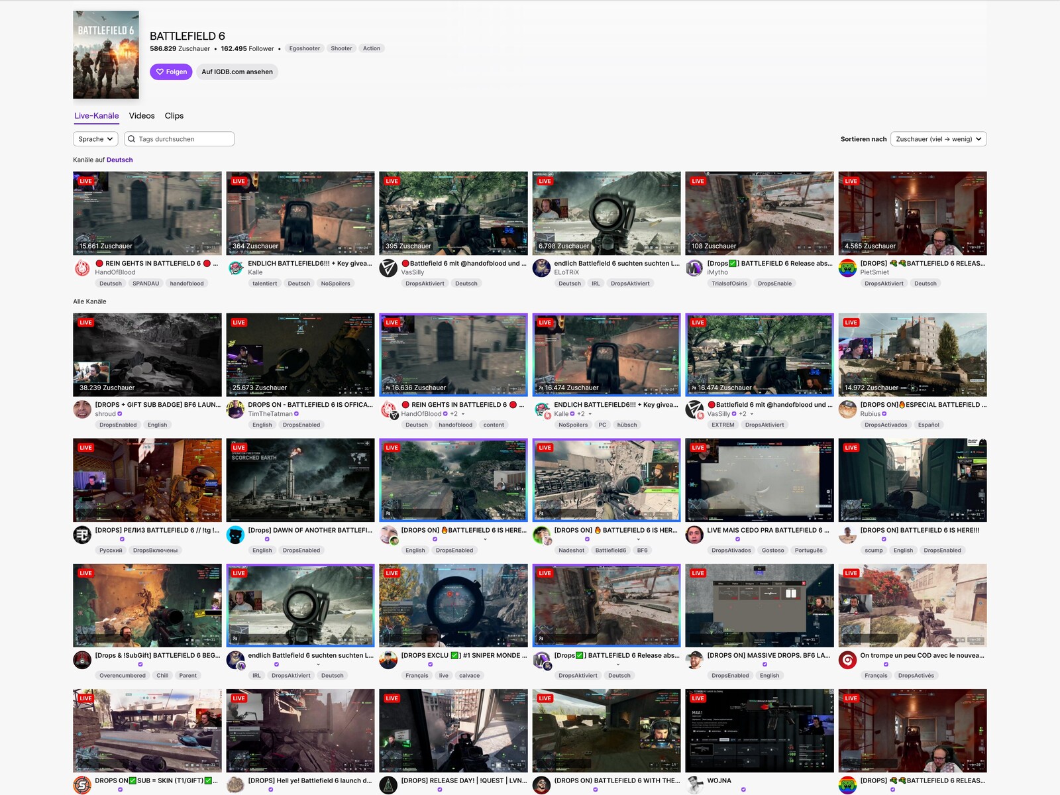Select the Español tag under Rubius
The width and height of the screenshot is (1060, 795).
tap(929, 425)
